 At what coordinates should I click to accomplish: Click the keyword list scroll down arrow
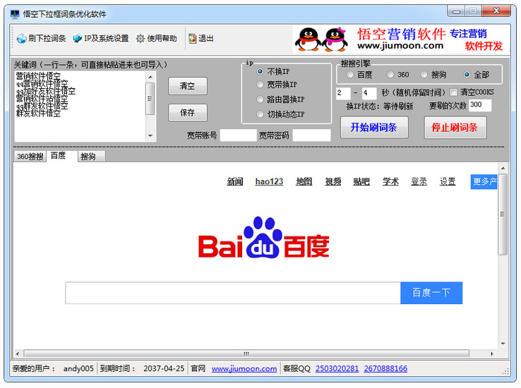point(150,135)
